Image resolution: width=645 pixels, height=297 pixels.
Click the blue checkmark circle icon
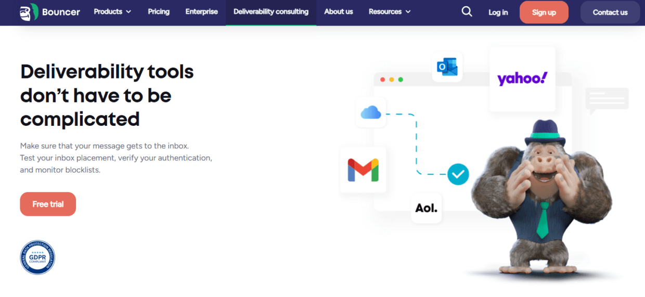click(x=458, y=174)
